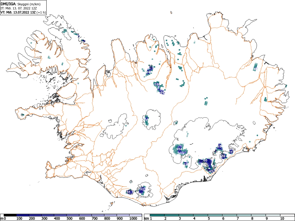Click the visibility value "248" on the map

tap(149, 72)
